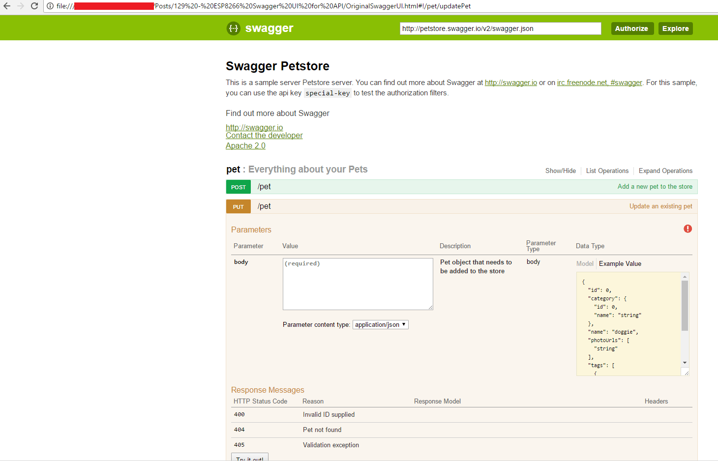Click the browser forward arrow
718x461 pixels.
(21, 6)
